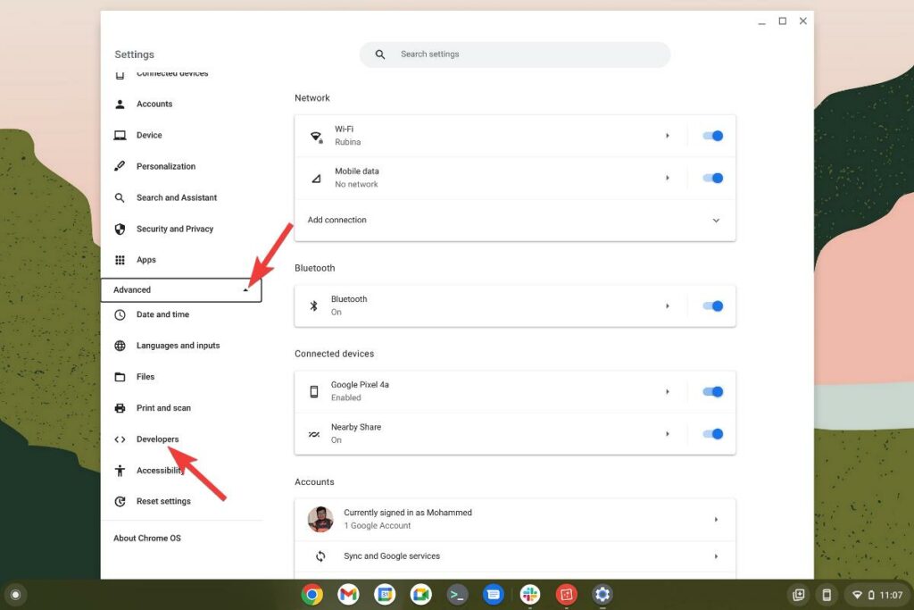
Task: Launch the Terminal from the shelf
Action: pos(457,593)
